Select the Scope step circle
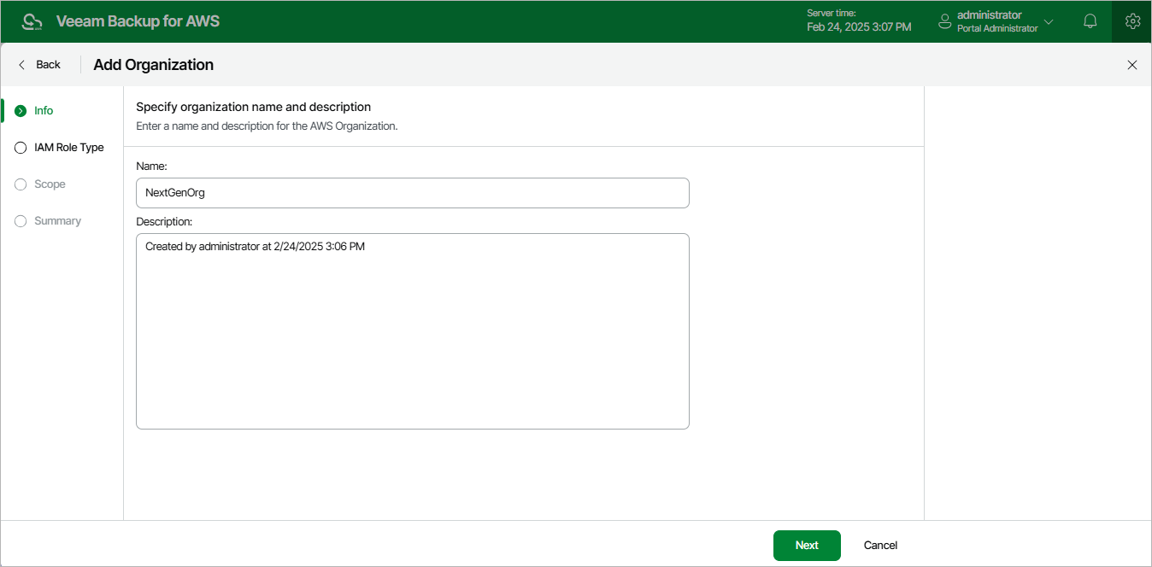1152x567 pixels. coord(20,184)
